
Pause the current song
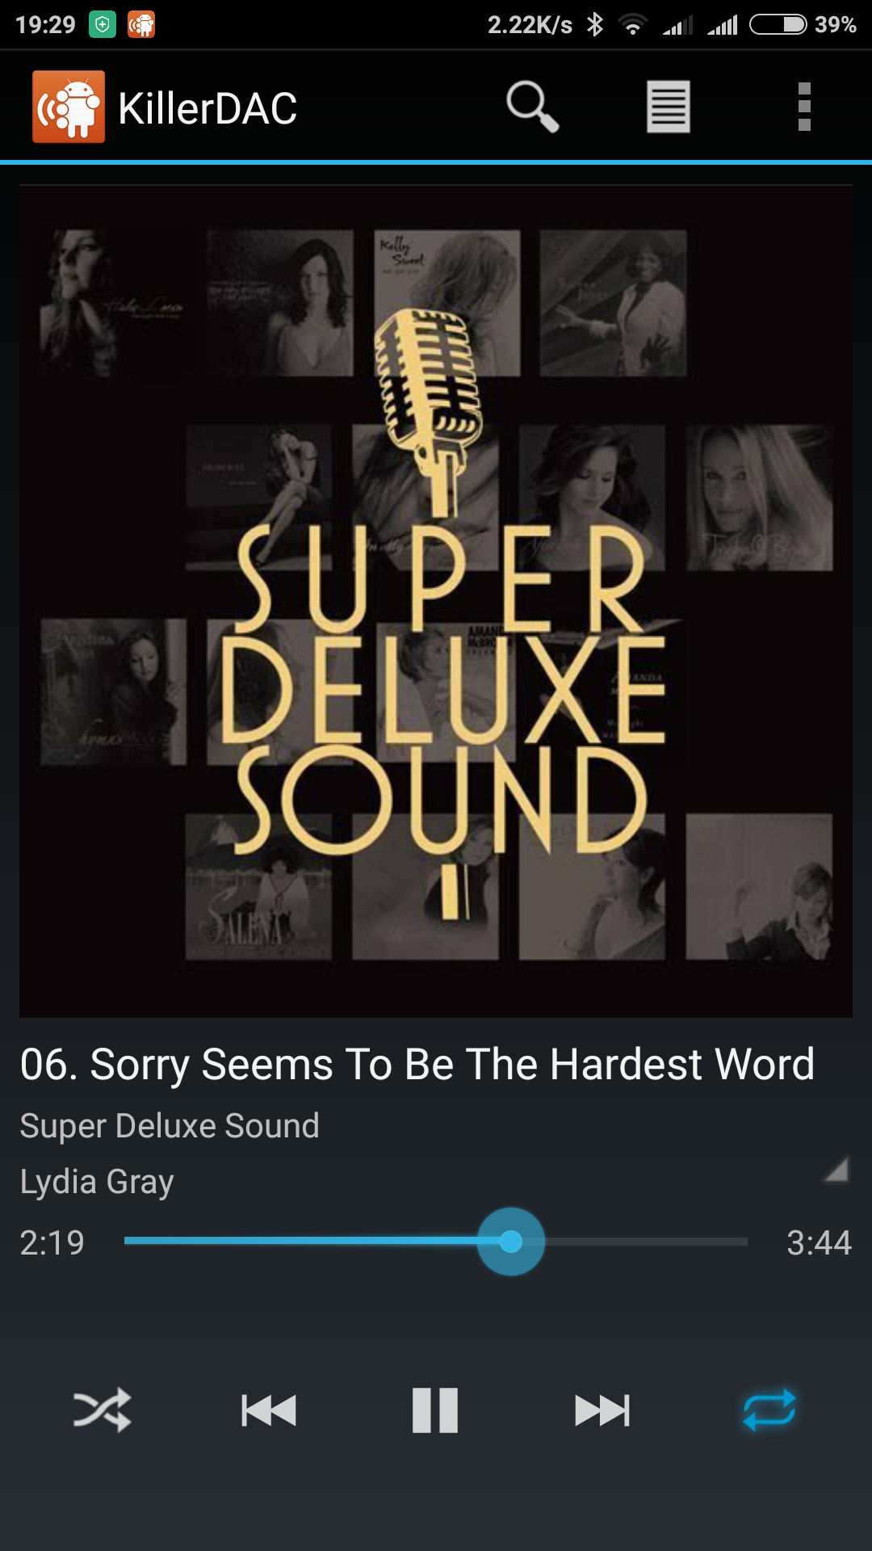435,1410
